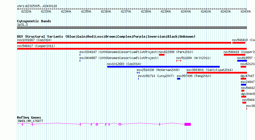Screen dimensions: 255x140
Task: Select the esv3893601 (Suktitipat2014) red bar
Action: click(217, 73)
